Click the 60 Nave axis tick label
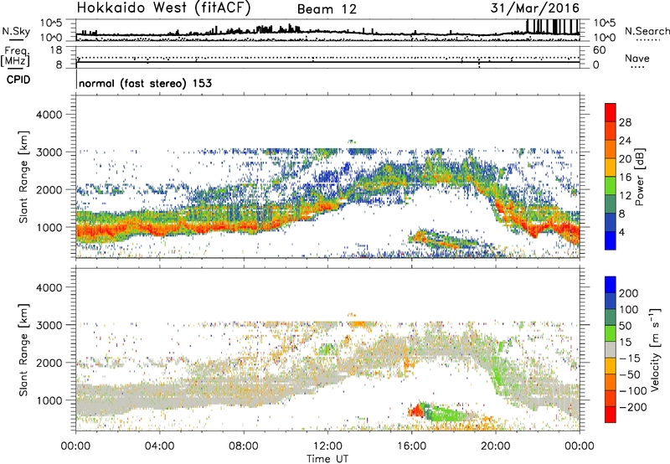670x464 pixels. tap(599, 50)
